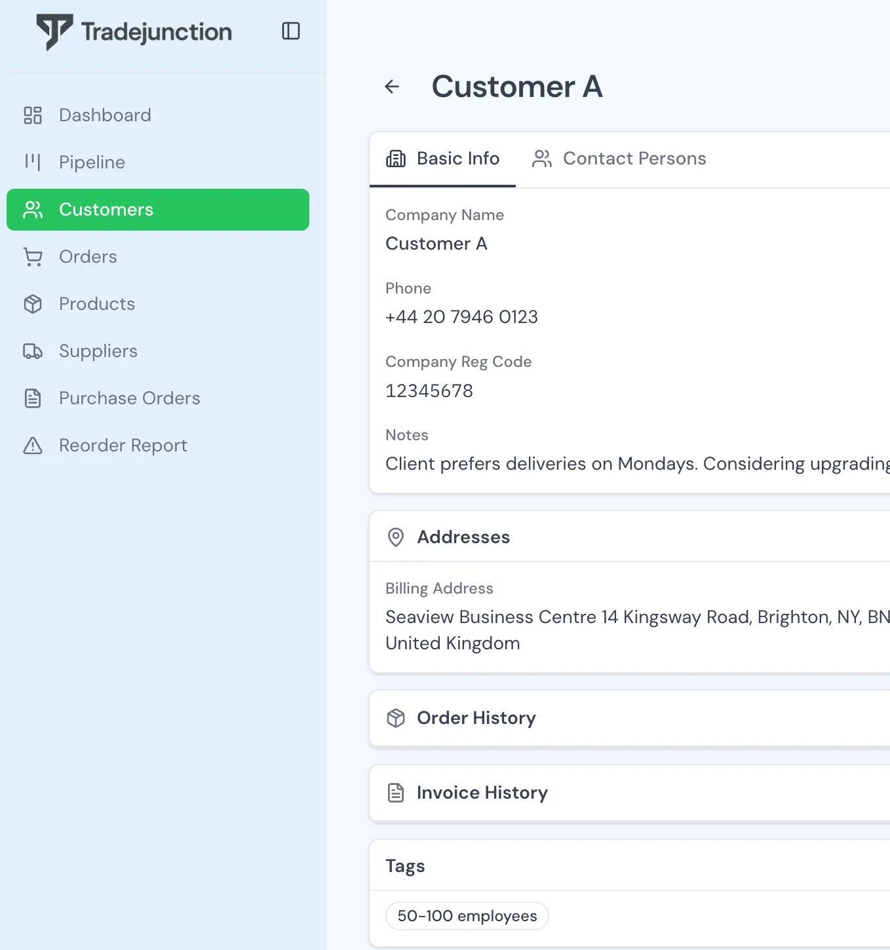
Task: Switch to the Contact Persons tab
Action: pyautogui.click(x=619, y=159)
